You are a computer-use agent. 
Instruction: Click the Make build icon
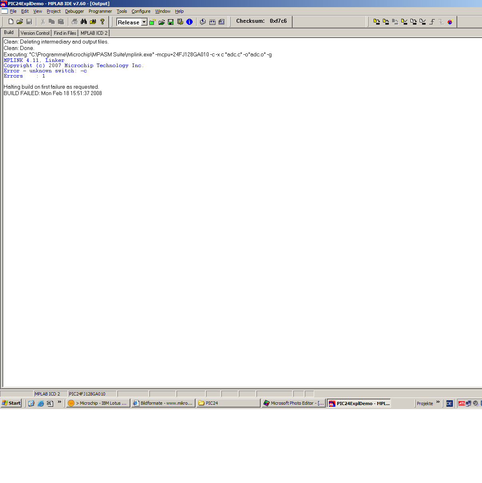[203, 22]
